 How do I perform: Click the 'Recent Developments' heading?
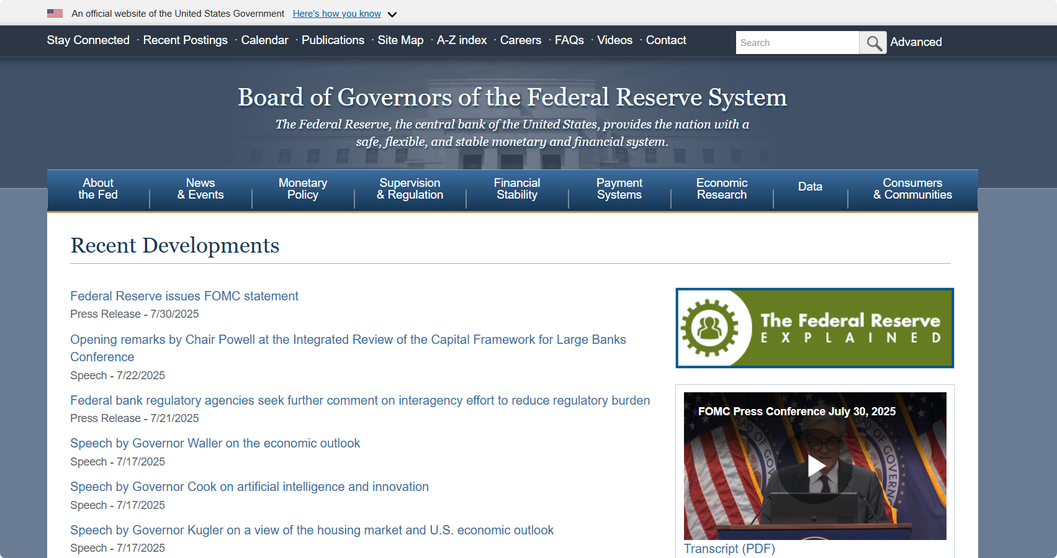tap(175, 246)
